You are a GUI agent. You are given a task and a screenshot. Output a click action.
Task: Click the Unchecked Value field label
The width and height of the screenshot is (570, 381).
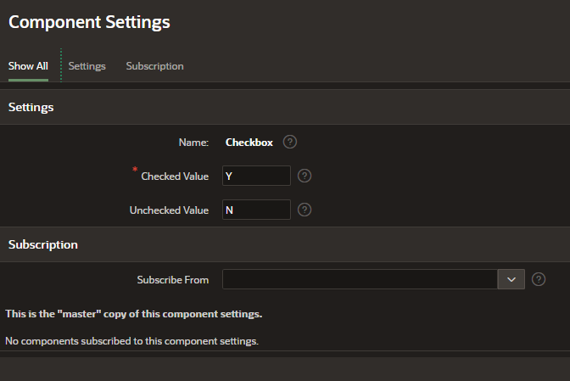tap(169, 210)
